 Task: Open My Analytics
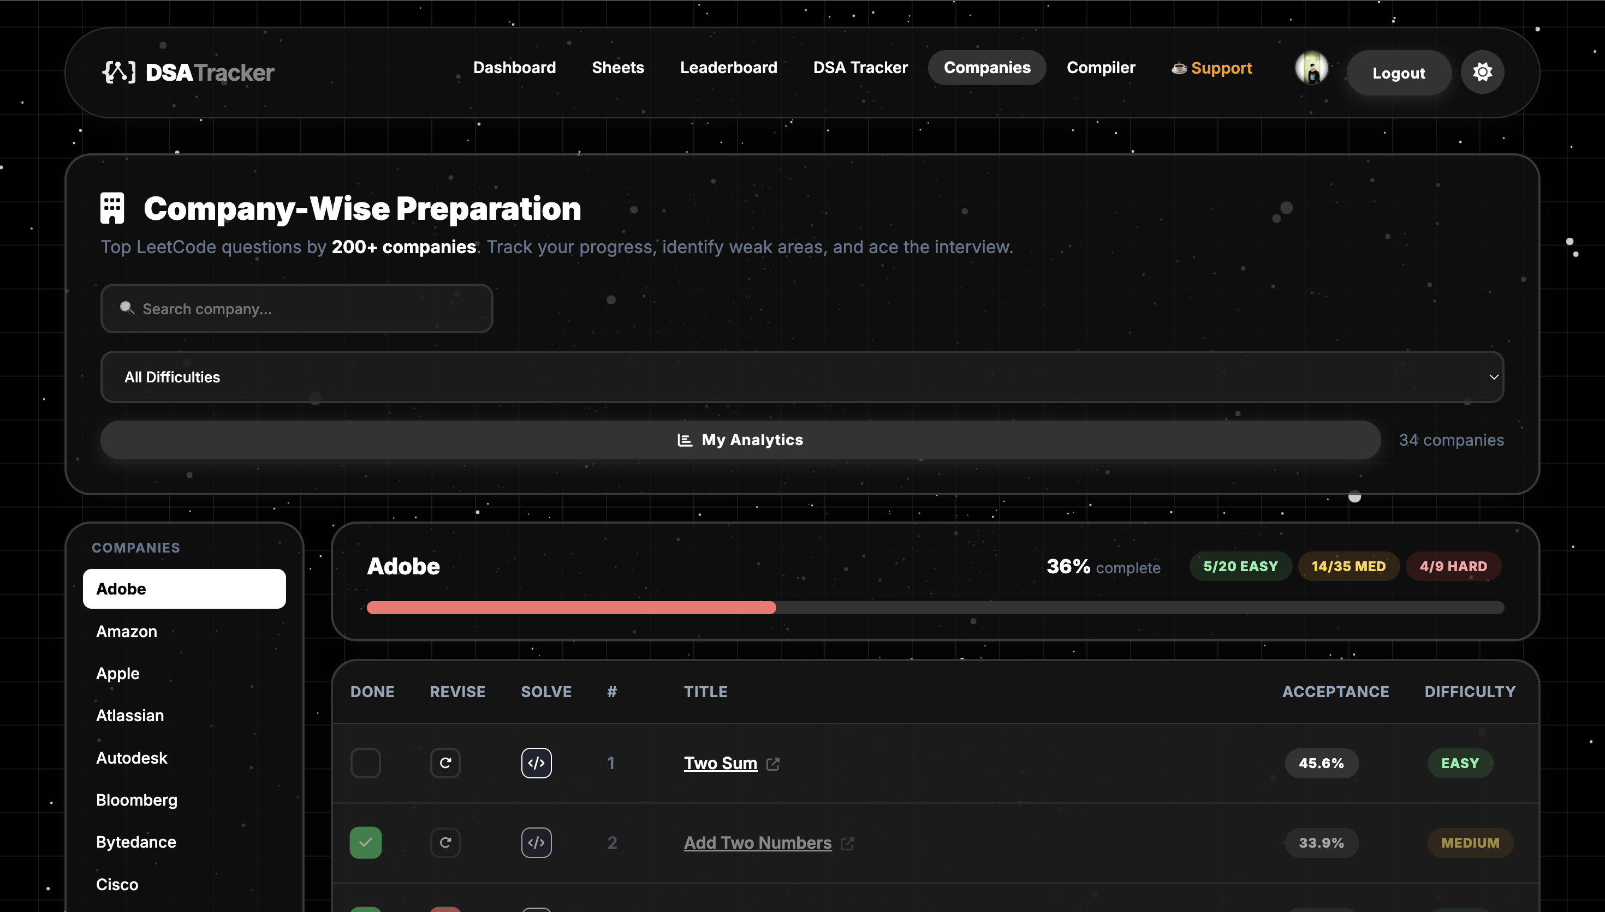740,440
